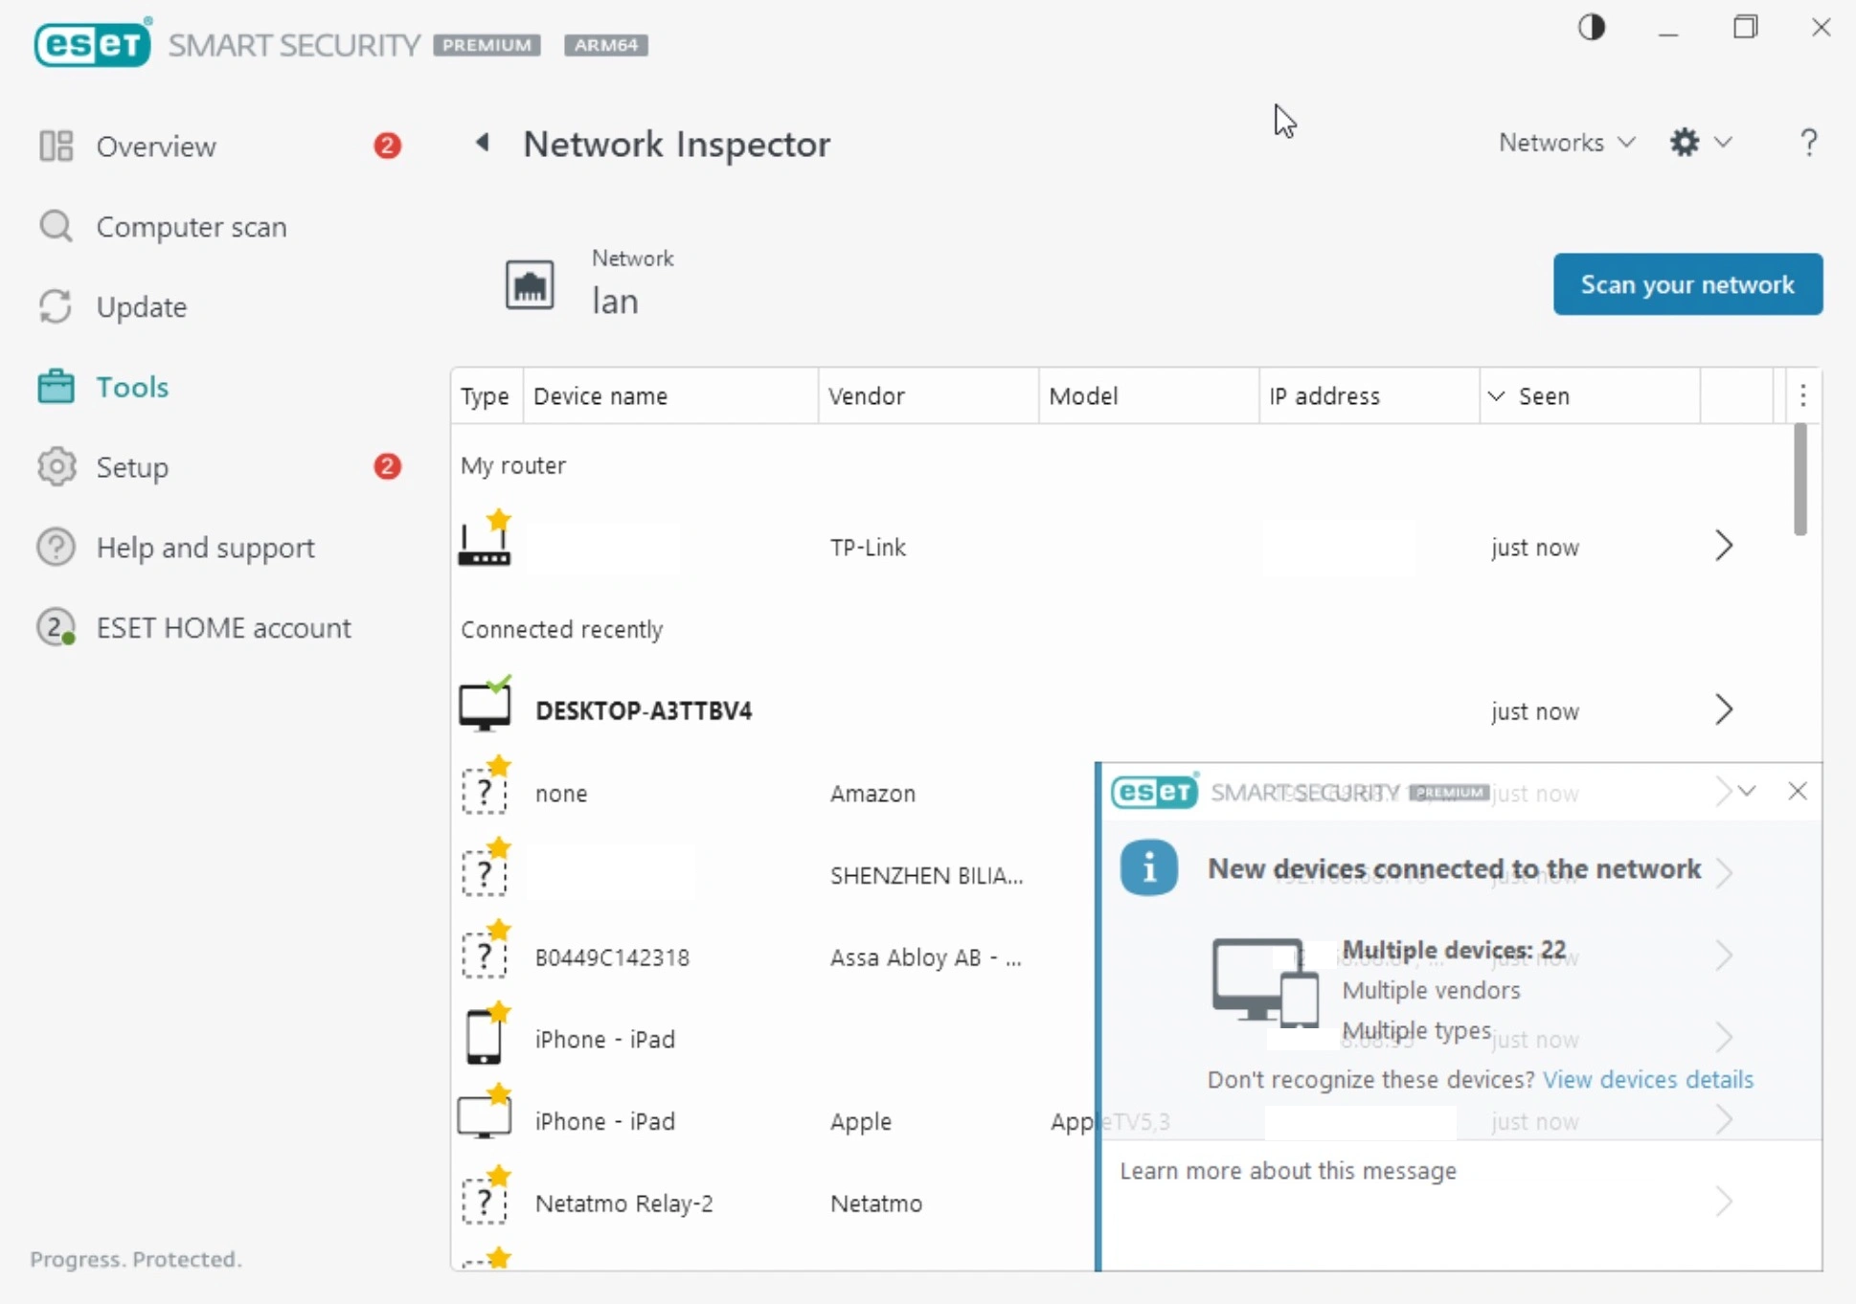Open Setup in the sidebar
Image resolution: width=1856 pixels, height=1304 pixels.
(x=132, y=467)
